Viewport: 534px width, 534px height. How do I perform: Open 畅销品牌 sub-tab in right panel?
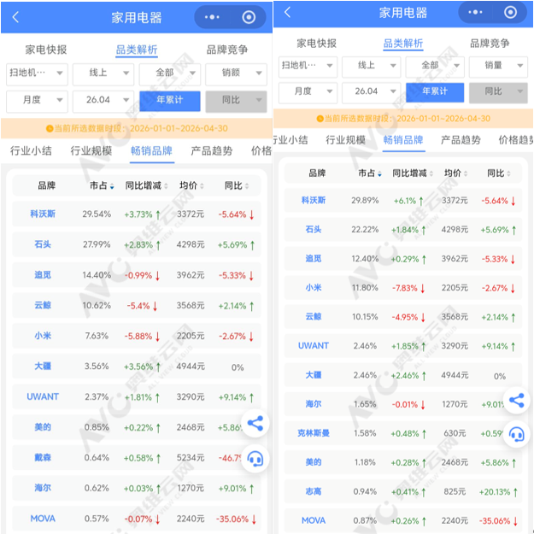tap(403, 140)
